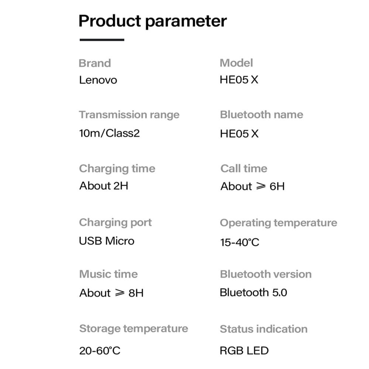Select the "Bluetooth 5.0" version value
The width and height of the screenshot is (369, 369).
[253, 293]
